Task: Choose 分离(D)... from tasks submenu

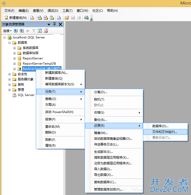Action: point(114,92)
